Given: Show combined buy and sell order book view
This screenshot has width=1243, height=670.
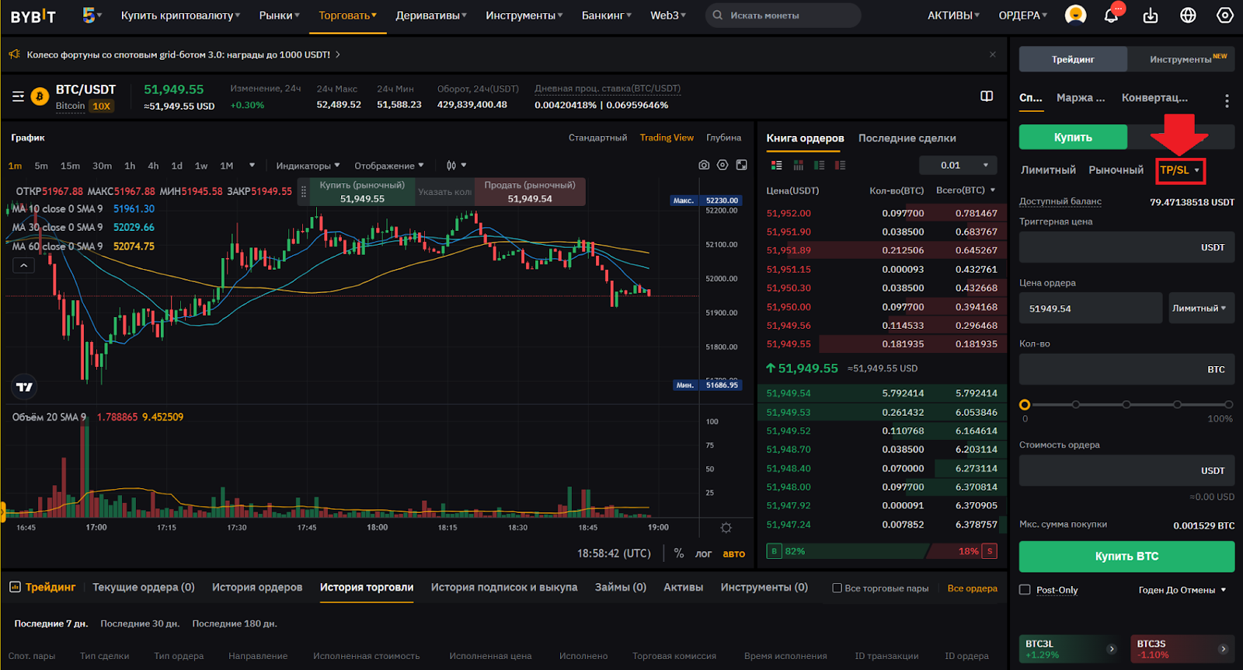Looking at the screenshot, I should tap(777, 165).
